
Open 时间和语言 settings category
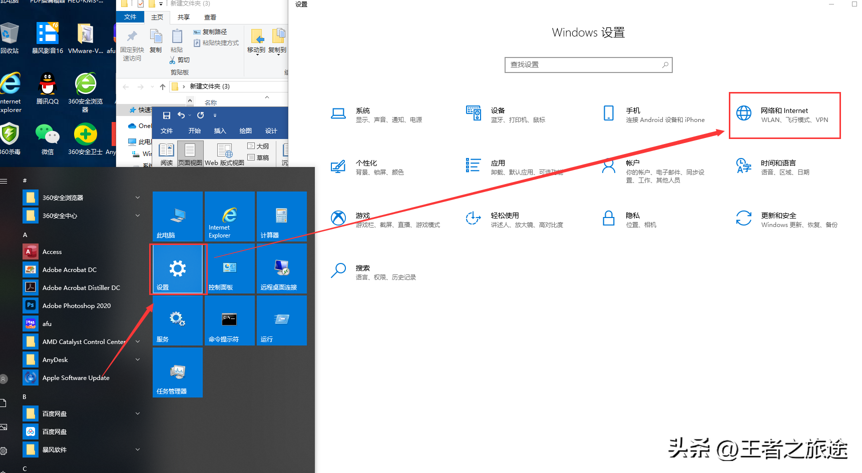[772, 167]
